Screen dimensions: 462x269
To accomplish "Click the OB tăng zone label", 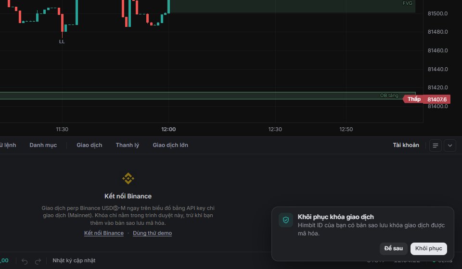I will [389, 95].
